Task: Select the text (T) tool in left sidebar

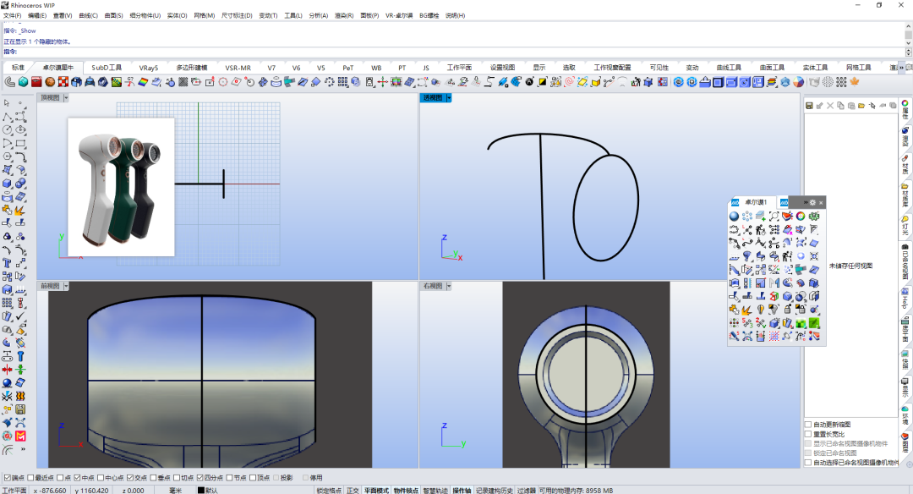Action: 7,263
